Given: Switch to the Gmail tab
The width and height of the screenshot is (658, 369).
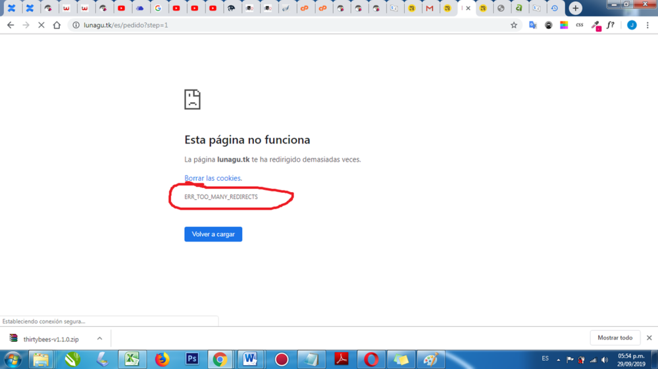Looking at the screenshot, I should (430, 9).
